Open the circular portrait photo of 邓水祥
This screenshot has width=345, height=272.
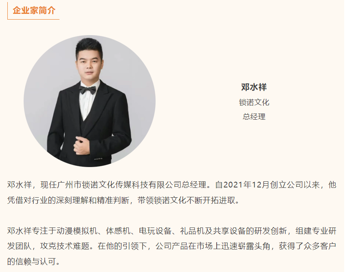coord(90,101)
